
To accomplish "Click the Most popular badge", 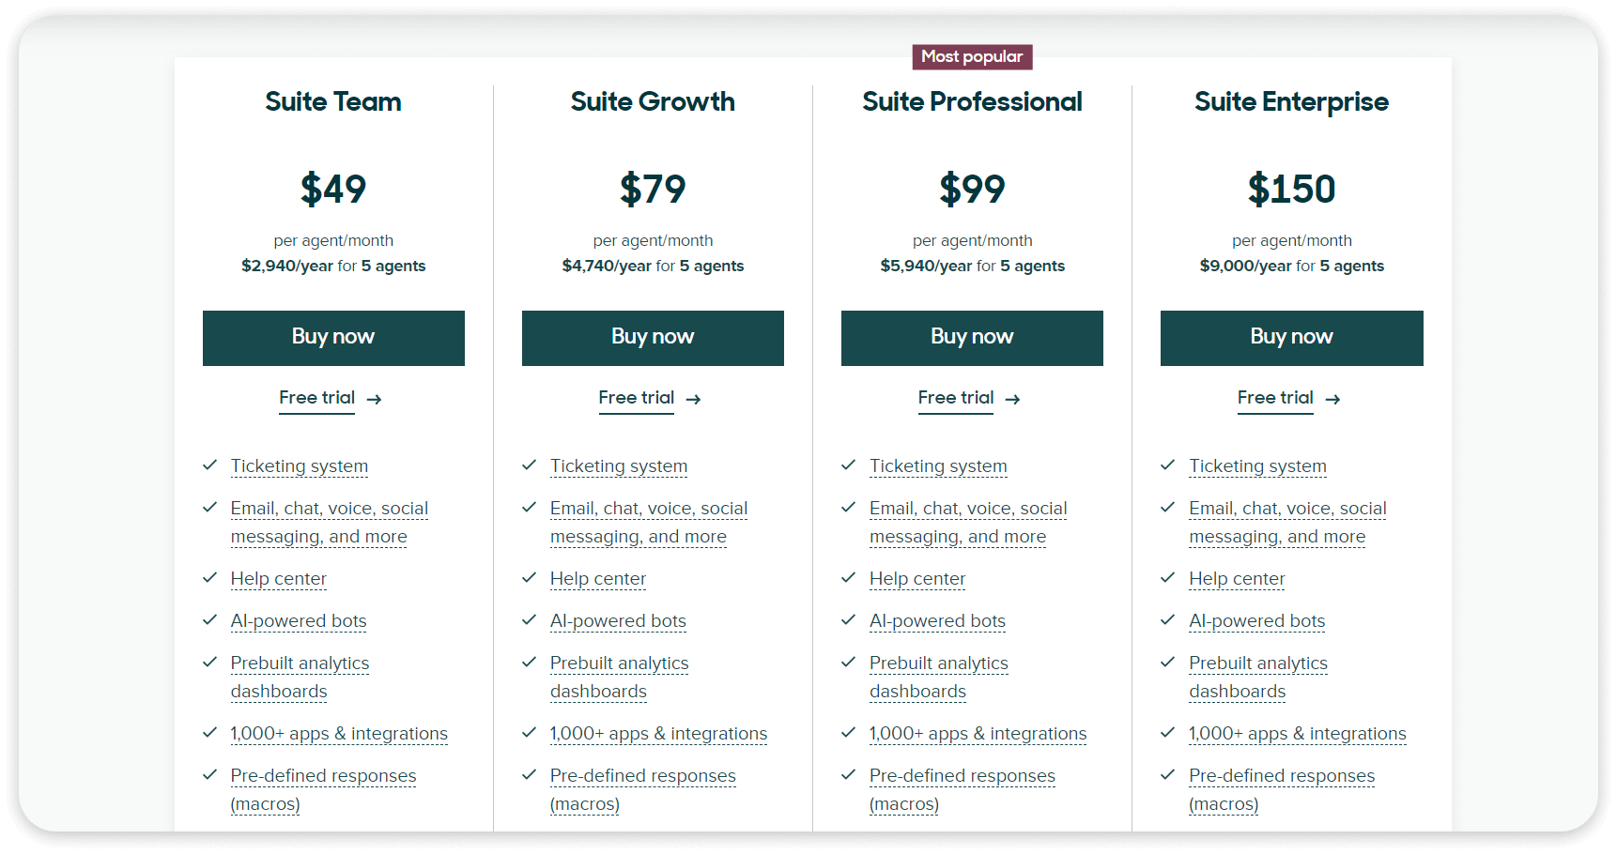I will coord(972,57).
